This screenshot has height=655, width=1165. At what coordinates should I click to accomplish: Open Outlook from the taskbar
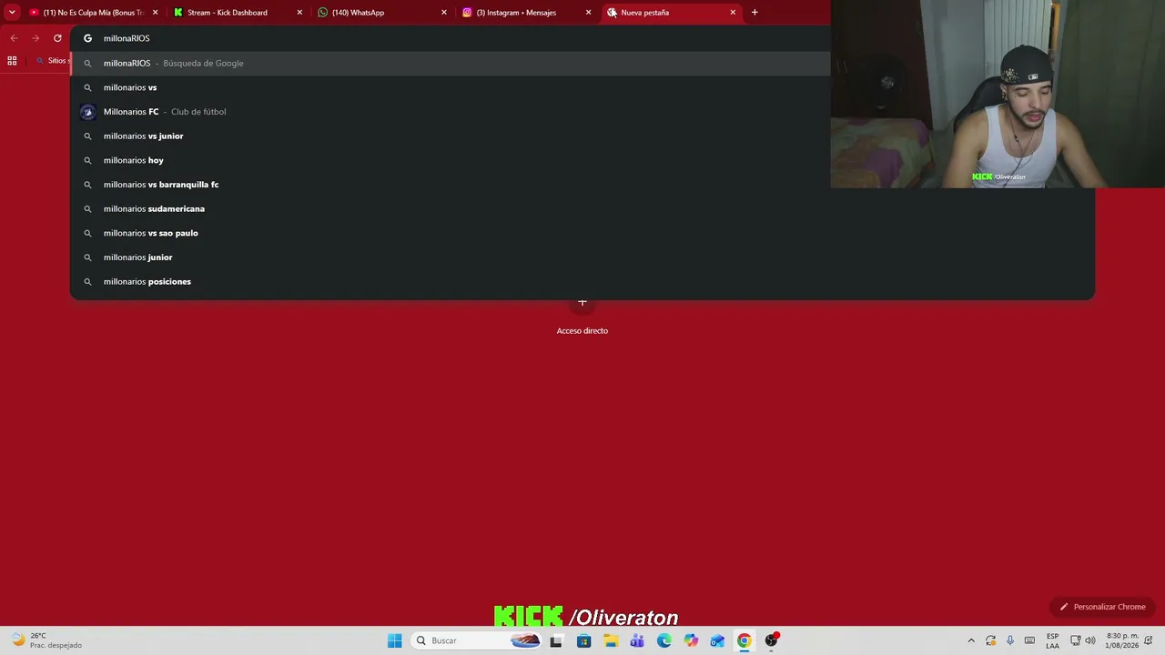(x=717, y=640)
